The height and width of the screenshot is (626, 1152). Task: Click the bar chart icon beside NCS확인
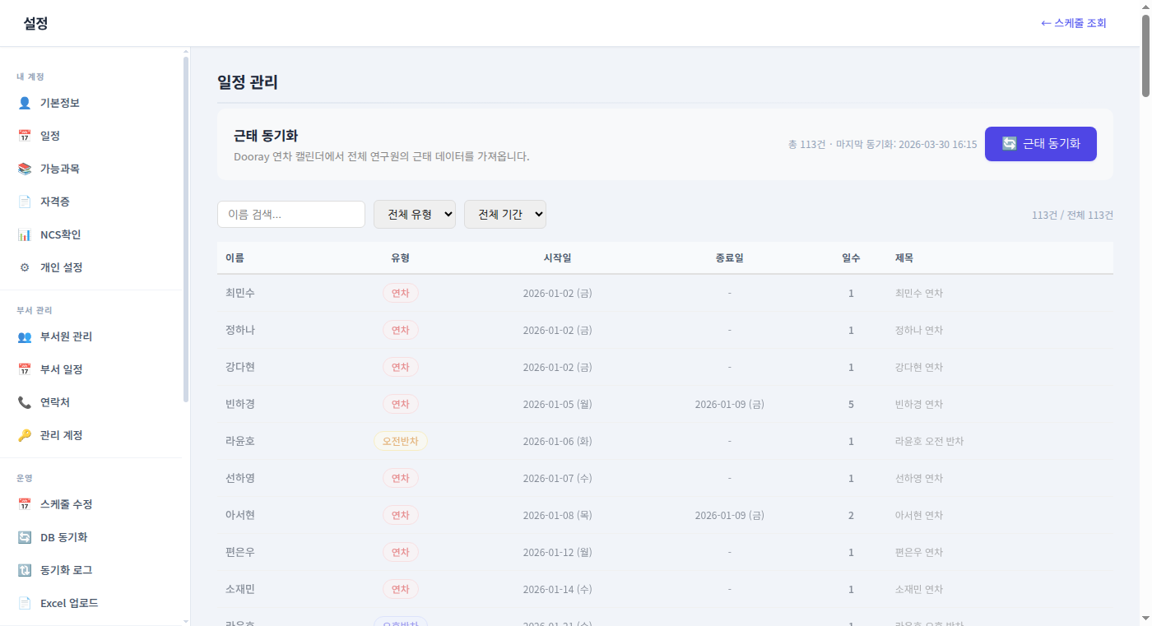(x=25, y=234)
